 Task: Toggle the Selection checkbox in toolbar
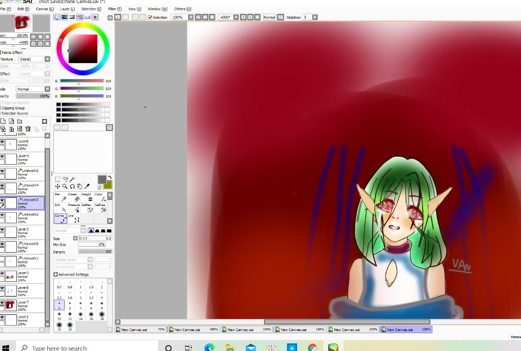point(150,18)
